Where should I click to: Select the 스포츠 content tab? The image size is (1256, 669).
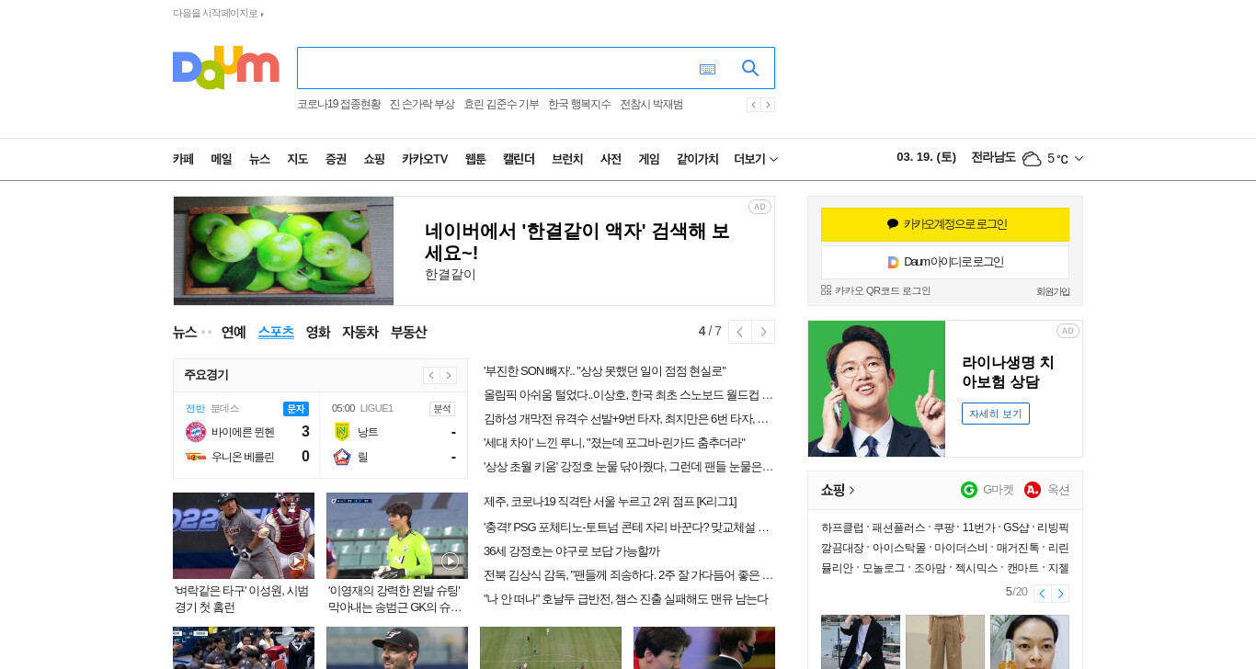276,332
